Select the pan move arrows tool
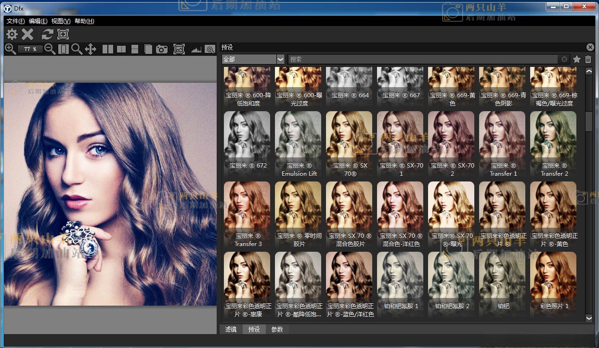 [91, 49]
